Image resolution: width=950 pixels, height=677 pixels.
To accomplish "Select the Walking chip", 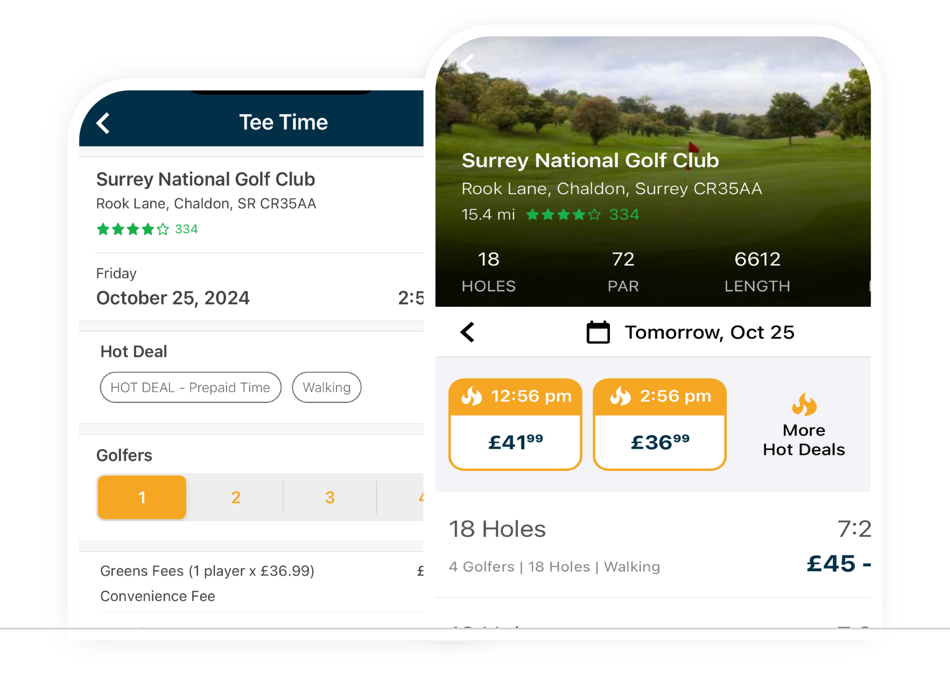I will pos(327,387).
